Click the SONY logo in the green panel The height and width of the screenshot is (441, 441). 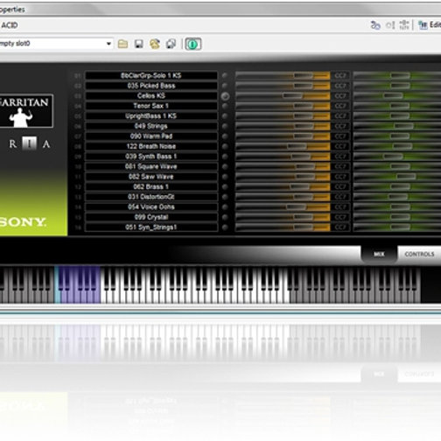point(23,222)
